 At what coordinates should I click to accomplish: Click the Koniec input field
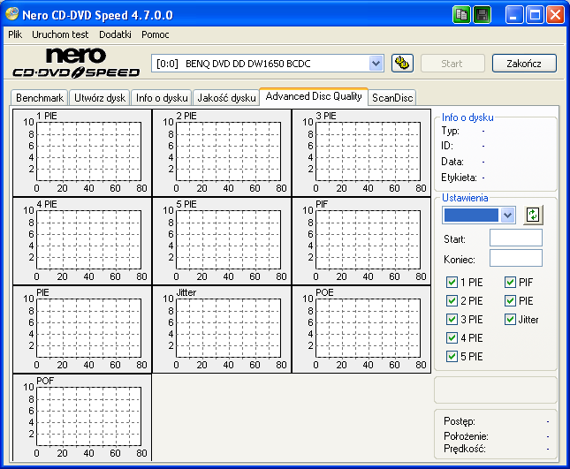click(516, 258)
